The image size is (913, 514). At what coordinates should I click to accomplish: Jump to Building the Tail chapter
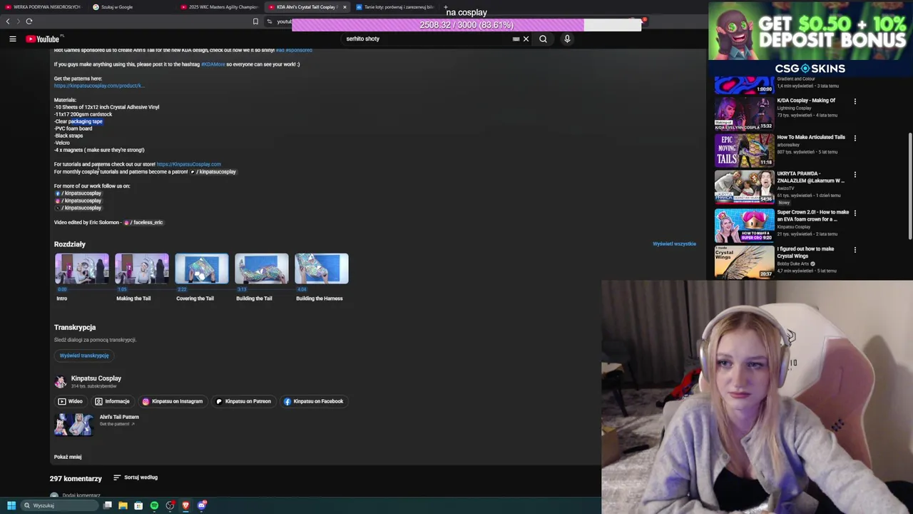(x=262, y=269)
